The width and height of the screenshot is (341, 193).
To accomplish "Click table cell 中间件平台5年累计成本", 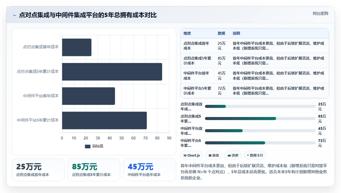I will [197, 91].
